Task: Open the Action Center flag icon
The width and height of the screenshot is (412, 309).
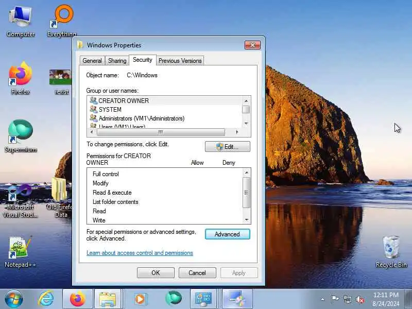Action: 335,299
